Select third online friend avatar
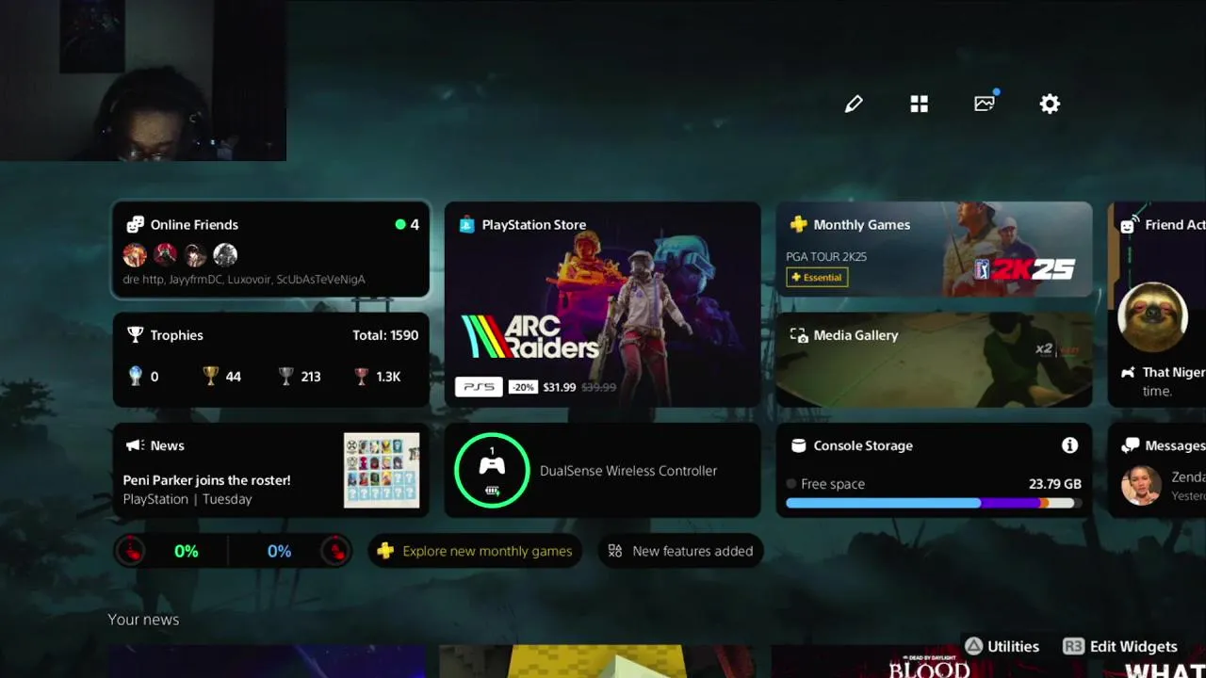 (195, 254)
